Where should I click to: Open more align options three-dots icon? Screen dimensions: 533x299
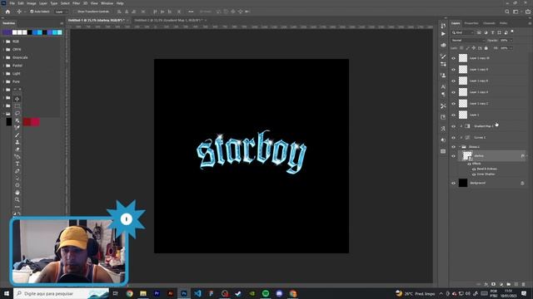pos(191,12)
